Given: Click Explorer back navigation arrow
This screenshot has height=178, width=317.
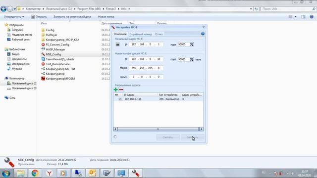Looking at the screenshot, I should pyautogui.click(x=3, y=9).
